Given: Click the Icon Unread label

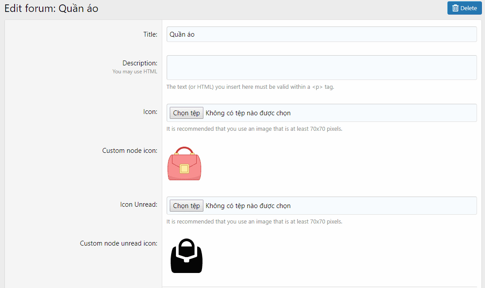Looking at the screenshot, I should coord(138,205).
